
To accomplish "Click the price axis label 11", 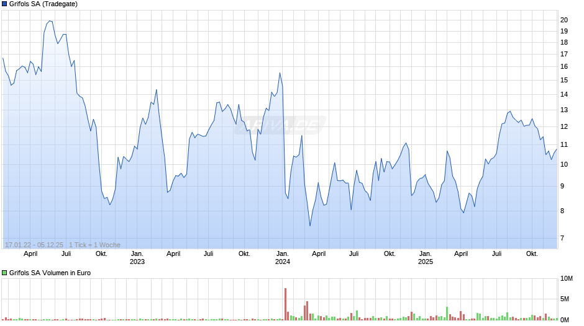I will coord(564,144).
